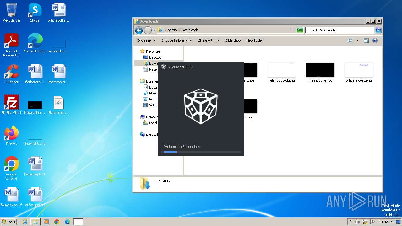402x226 pixels.
Task: Click the Explorer Forward button
Action: (148, 30)
